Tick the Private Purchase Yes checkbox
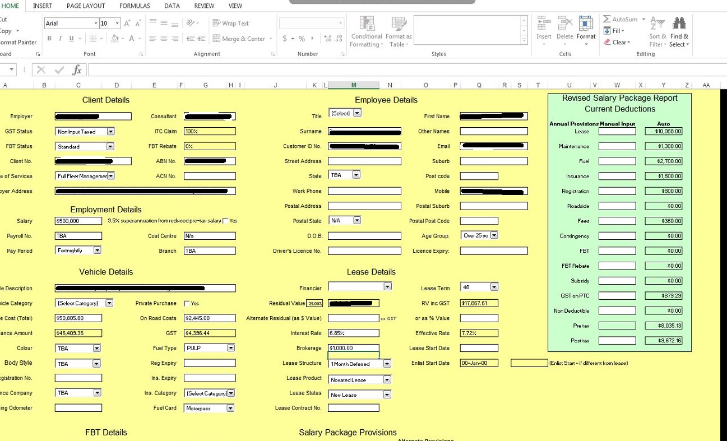 click(x=187, y=304)
